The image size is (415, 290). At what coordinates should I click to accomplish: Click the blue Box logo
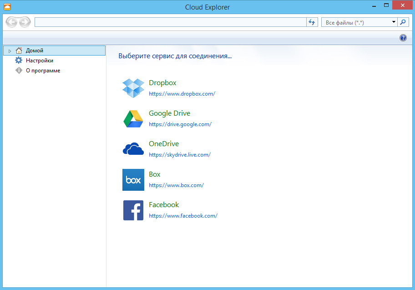[133, 180]
